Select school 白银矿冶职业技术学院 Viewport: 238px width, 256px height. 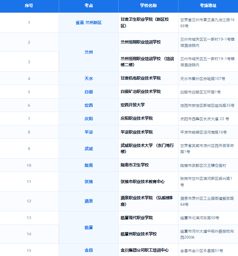pyautogui.click(x=140, y=92)
